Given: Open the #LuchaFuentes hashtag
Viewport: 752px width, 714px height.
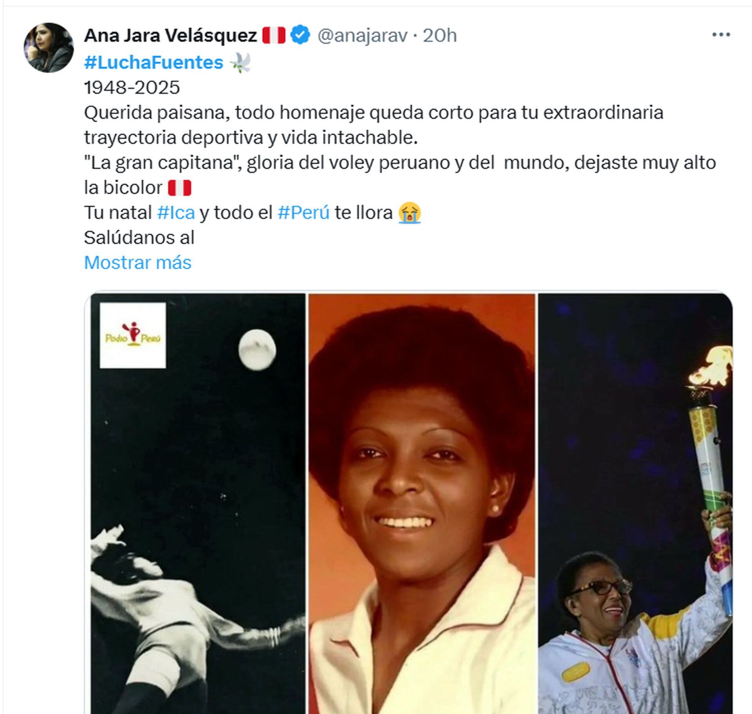Looking at the screenshot, I should 154,62.
